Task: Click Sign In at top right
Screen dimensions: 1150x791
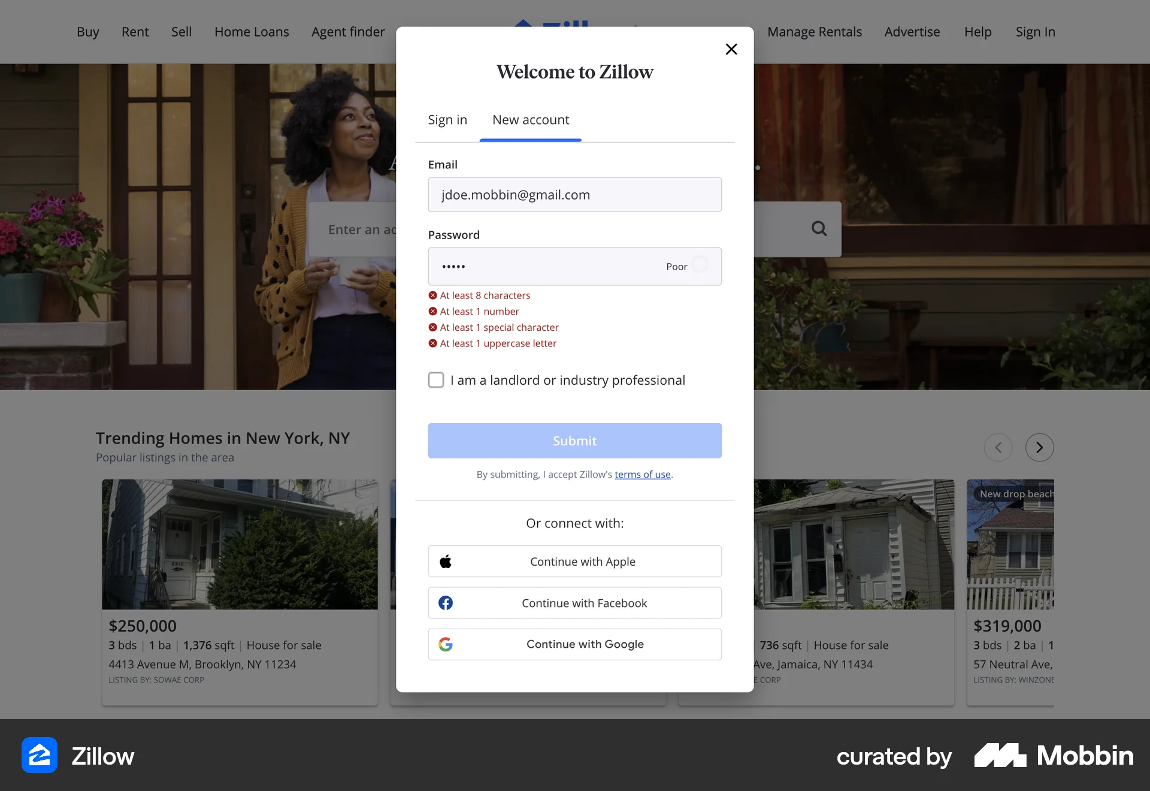Action: pyautogui.click(x=1036, y=32)
